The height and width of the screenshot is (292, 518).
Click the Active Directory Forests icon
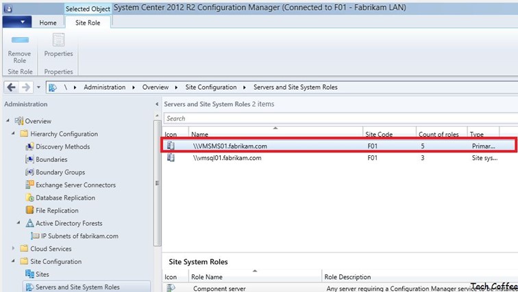pos(29,223)
